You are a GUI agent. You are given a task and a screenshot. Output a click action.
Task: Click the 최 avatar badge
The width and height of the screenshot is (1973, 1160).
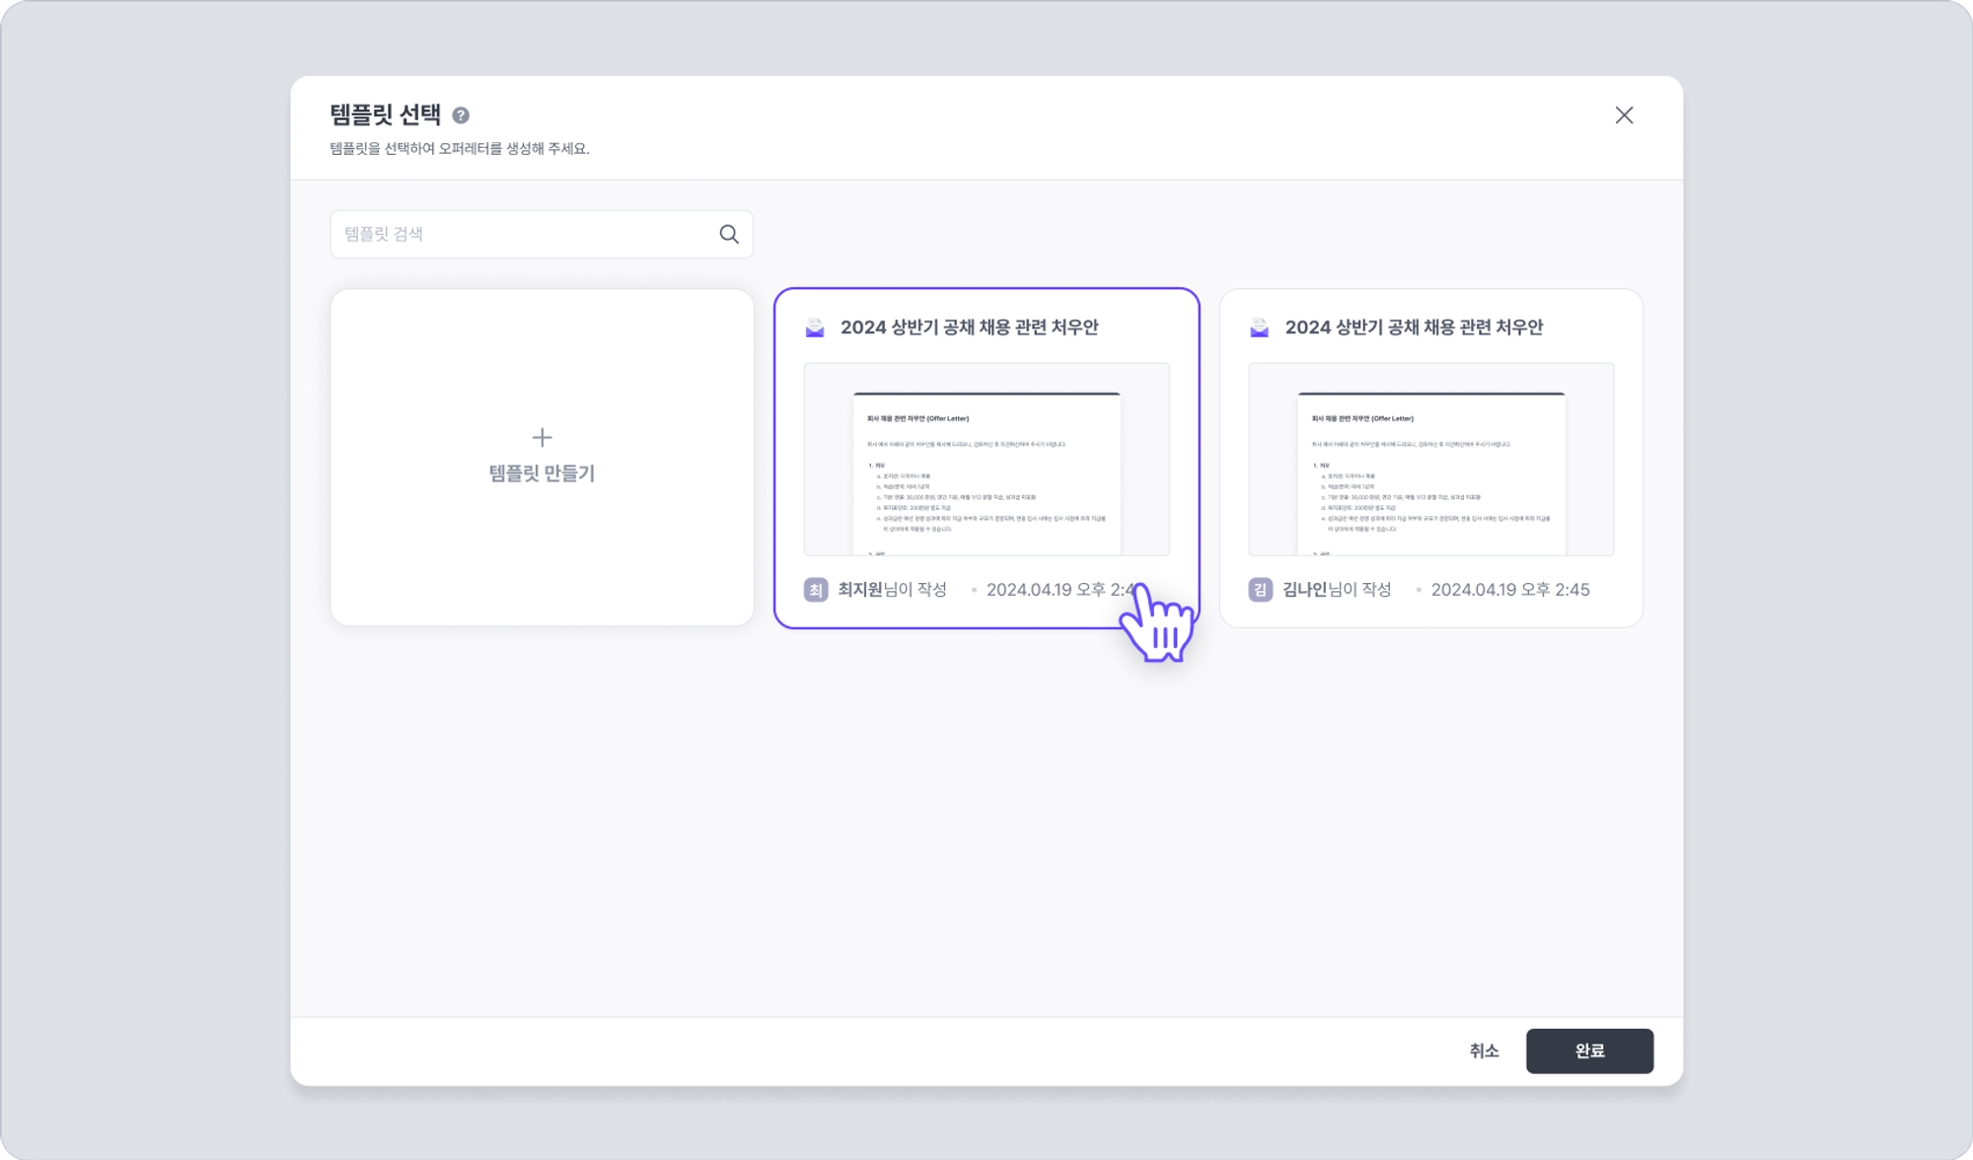816,590
